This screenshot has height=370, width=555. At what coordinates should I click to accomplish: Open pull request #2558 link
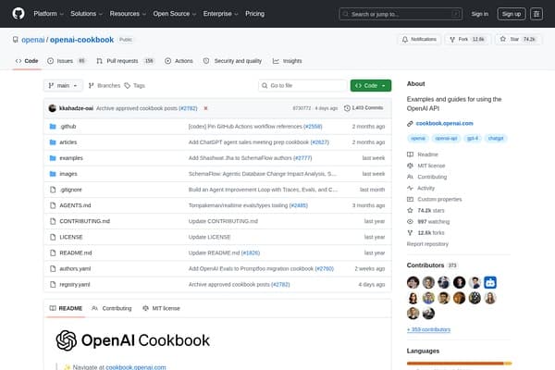coord(313,127)
